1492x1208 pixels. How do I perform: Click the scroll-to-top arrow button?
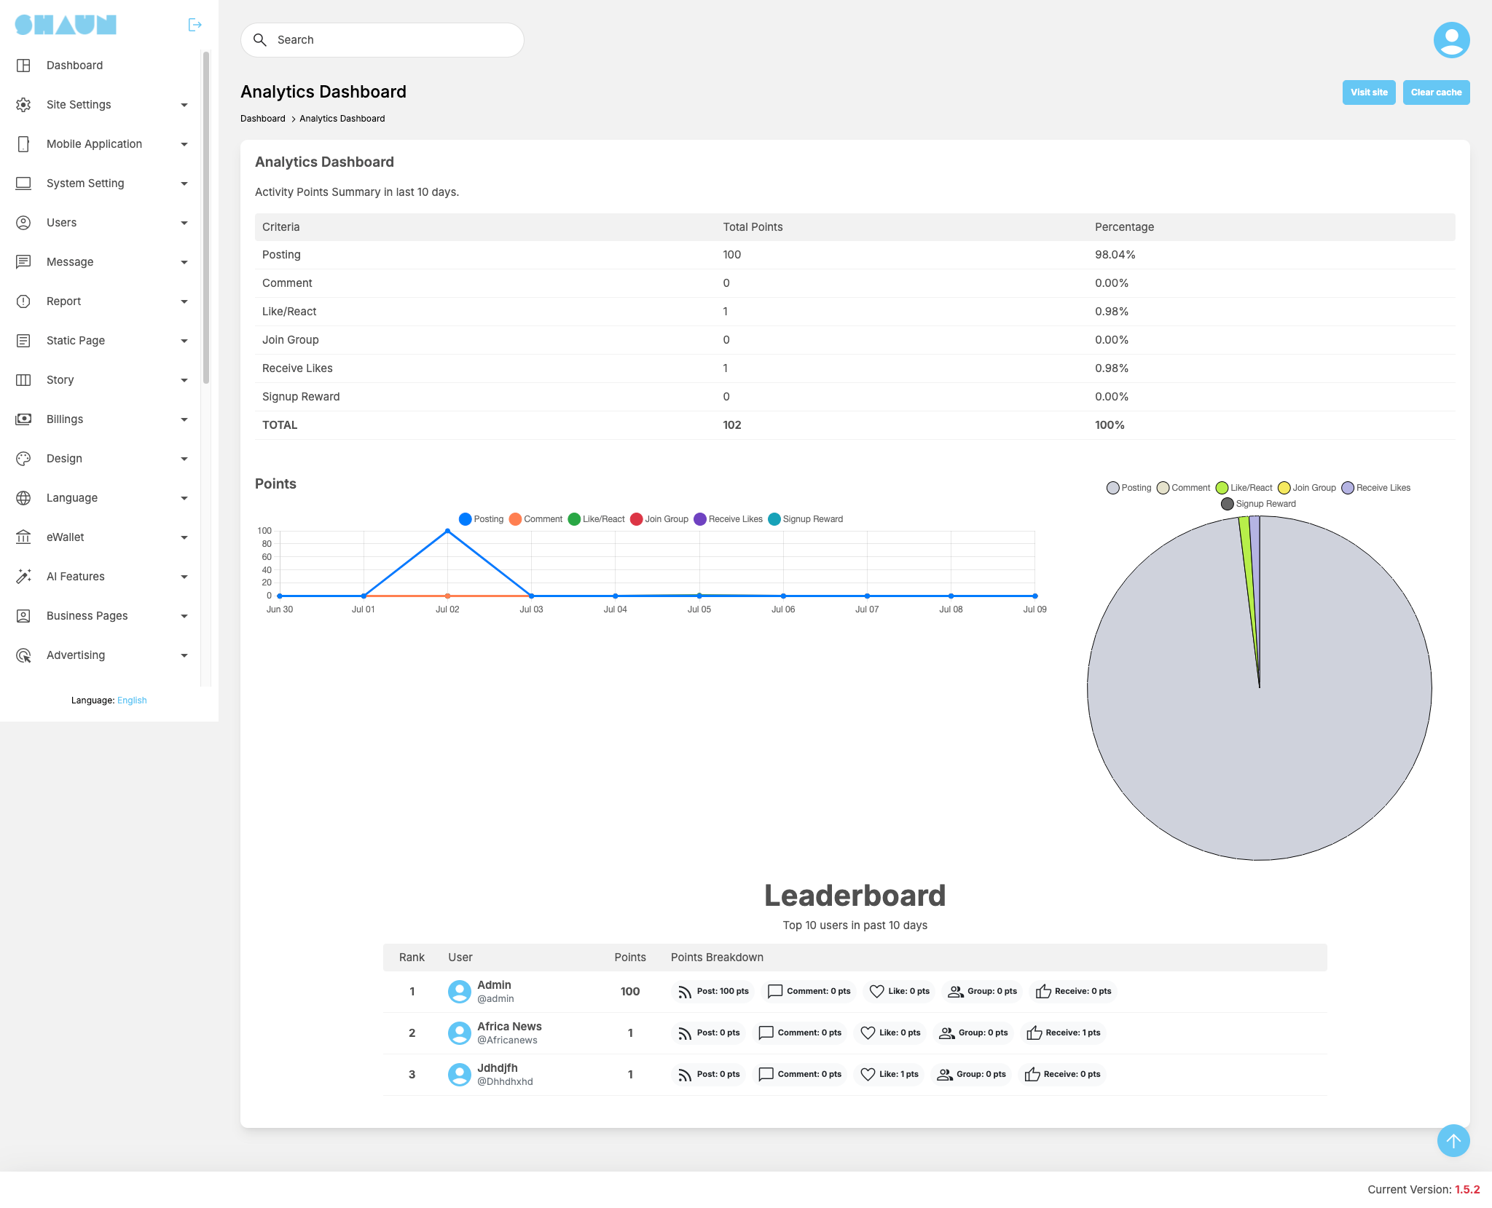click(1453, 1140)
